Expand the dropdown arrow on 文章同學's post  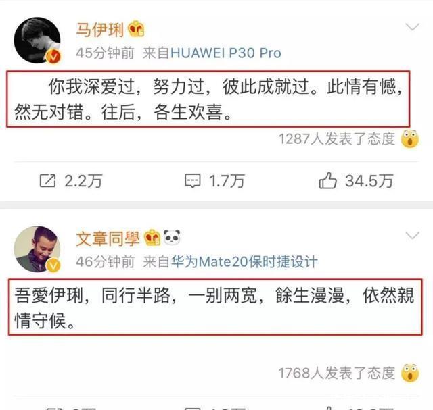pyautogui.click(x=412, y=236)
